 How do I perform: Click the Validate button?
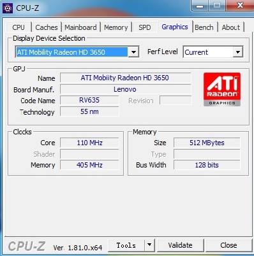[180, 245]
